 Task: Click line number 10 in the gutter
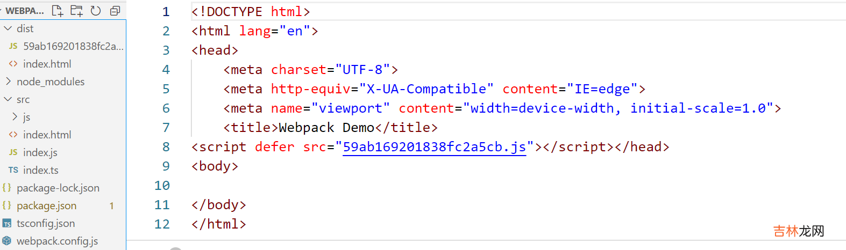click(x=162, y=186)
